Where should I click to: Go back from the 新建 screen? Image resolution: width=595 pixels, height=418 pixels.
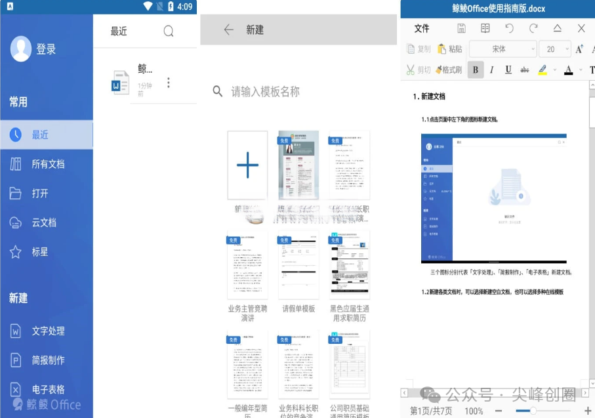228,30
